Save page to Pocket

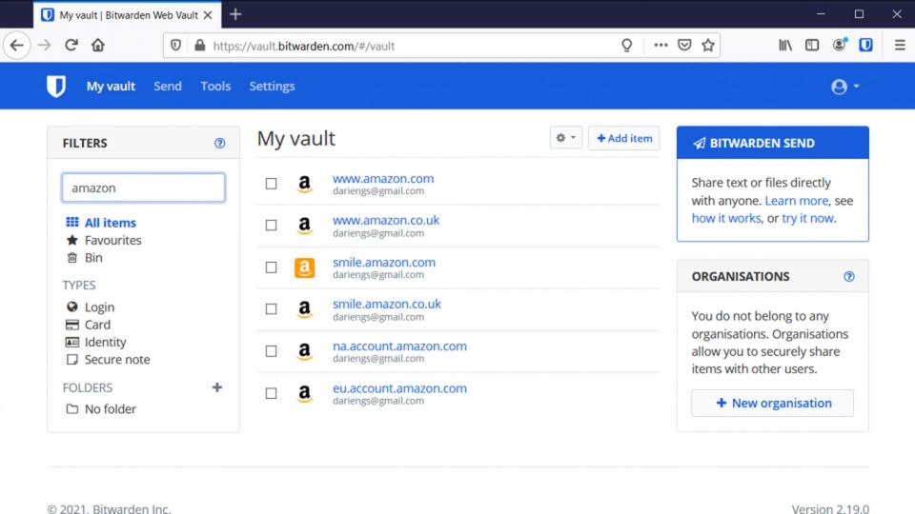tap(684, 46)
